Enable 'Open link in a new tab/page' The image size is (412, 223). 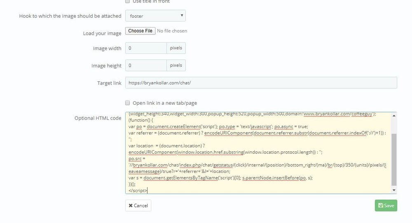pos(127,103)
